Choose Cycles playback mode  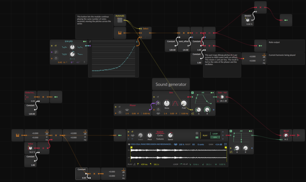pos(160,135)
